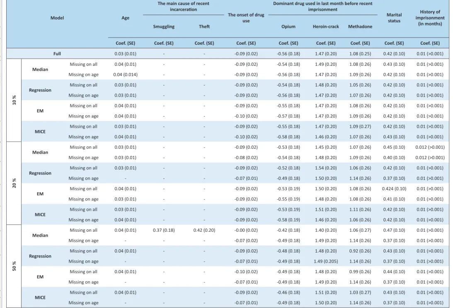Select the "Coef. (SE)" header under Opium
The width and height of the screenshot is (453, 308).
point(288,43)
